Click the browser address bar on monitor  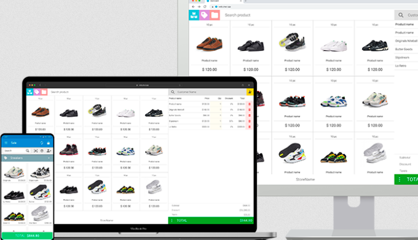click(x=313, y=7)
